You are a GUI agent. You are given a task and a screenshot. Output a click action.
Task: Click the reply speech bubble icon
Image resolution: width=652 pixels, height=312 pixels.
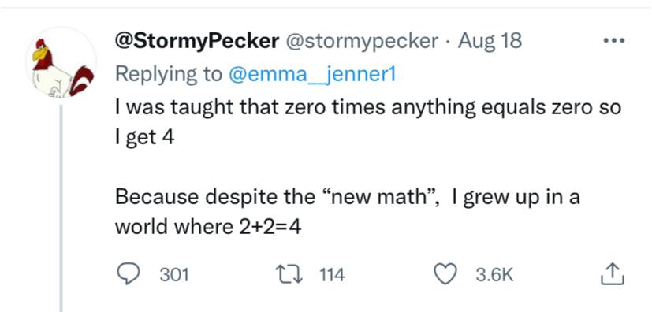coord(128,275)
